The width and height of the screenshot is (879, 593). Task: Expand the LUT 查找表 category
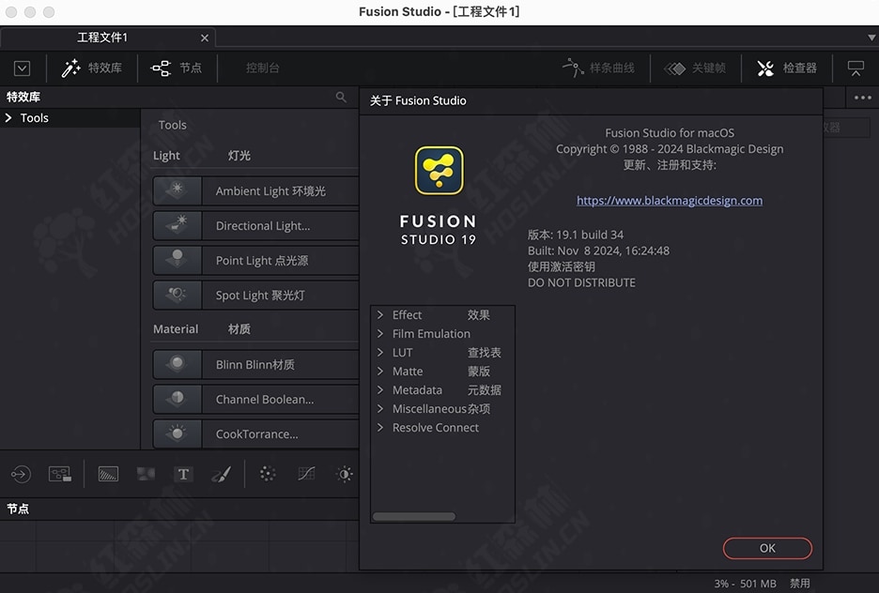[x=380, y=352]
